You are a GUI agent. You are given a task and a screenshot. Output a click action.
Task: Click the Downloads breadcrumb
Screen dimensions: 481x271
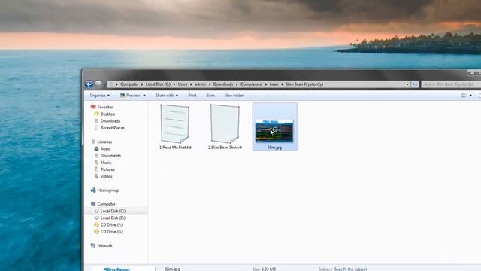click(223, 84)
